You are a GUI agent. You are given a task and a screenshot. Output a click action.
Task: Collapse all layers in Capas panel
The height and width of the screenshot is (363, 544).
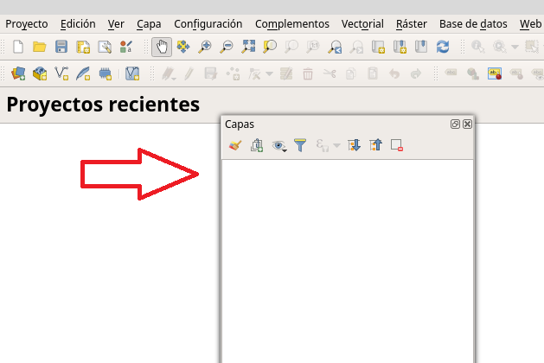pyautogui.click(x=375, y=146)
